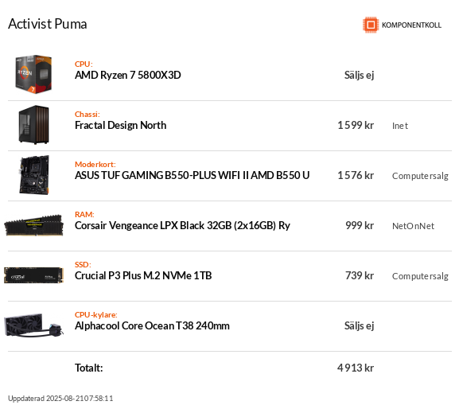Click Computersalg store next to motherboard

coord(420,176)
